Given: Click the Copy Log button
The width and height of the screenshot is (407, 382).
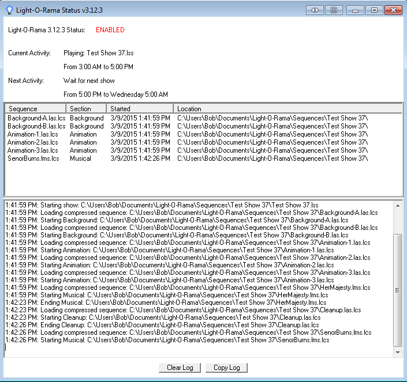Looking at the screenshot, I should (227, 368).
